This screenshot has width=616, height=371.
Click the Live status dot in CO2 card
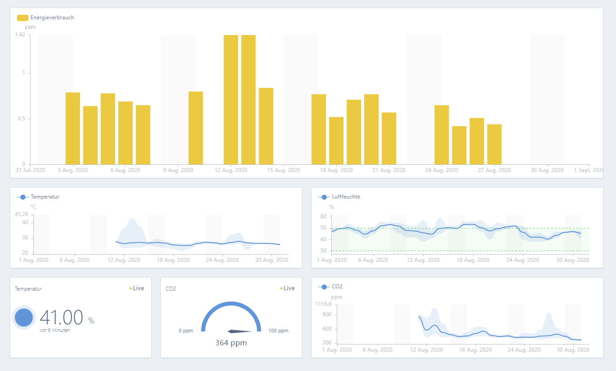(x=281, y=288)
